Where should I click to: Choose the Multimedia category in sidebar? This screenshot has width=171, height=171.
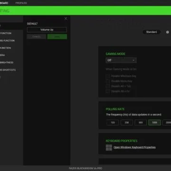(2, 55)
